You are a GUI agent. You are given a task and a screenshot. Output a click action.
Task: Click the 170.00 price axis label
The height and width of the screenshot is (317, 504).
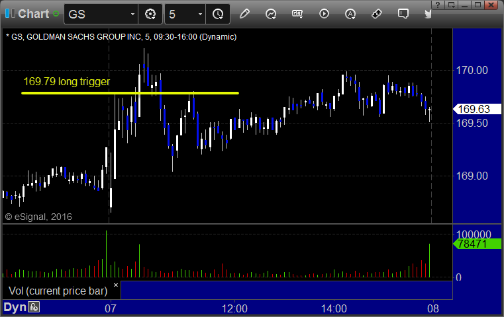pos(472,70)
